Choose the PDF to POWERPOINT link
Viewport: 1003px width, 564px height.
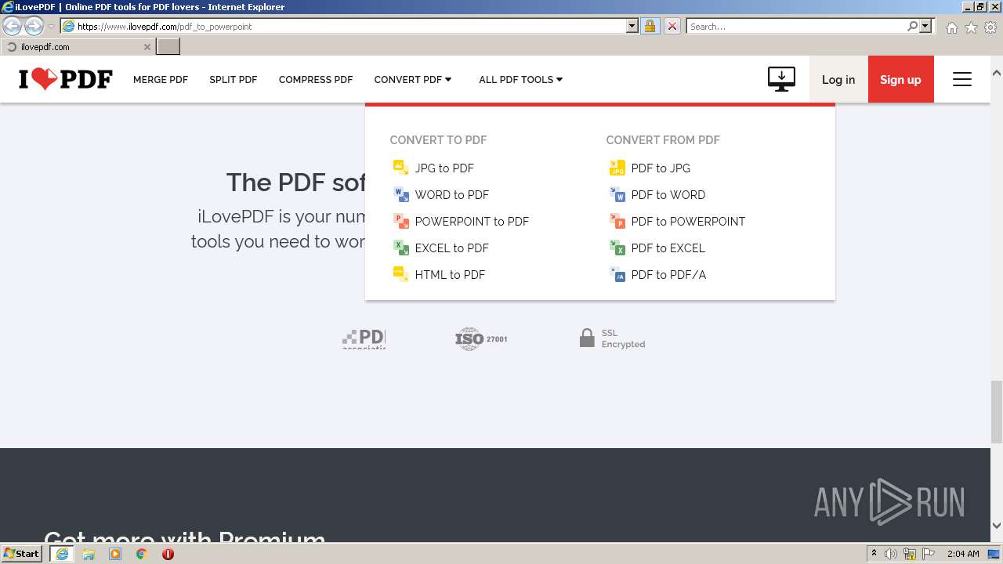pyautogui.click(x=689, y=221)
